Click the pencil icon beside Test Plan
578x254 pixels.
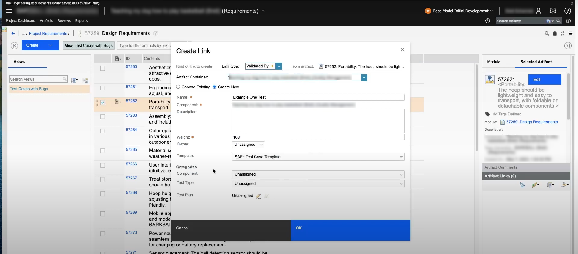pyautogui.click(x=258, y=196)
